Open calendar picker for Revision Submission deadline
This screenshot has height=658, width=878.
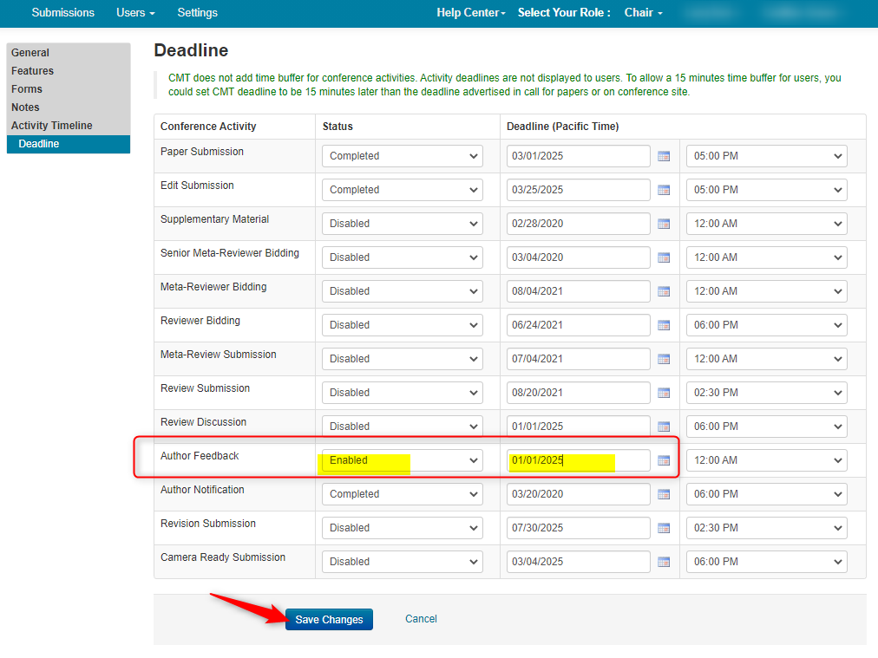(664, 528)
